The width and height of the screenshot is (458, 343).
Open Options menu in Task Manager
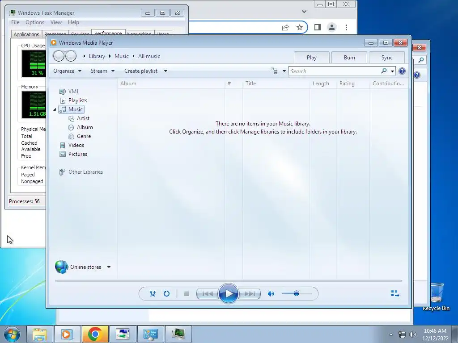pos(35,22)
